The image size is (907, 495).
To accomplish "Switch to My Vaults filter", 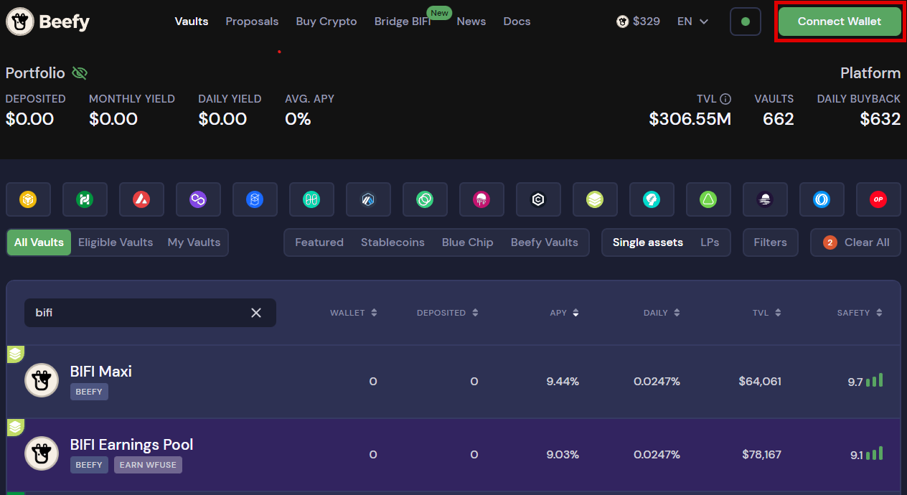I will [x=194, y=242].
